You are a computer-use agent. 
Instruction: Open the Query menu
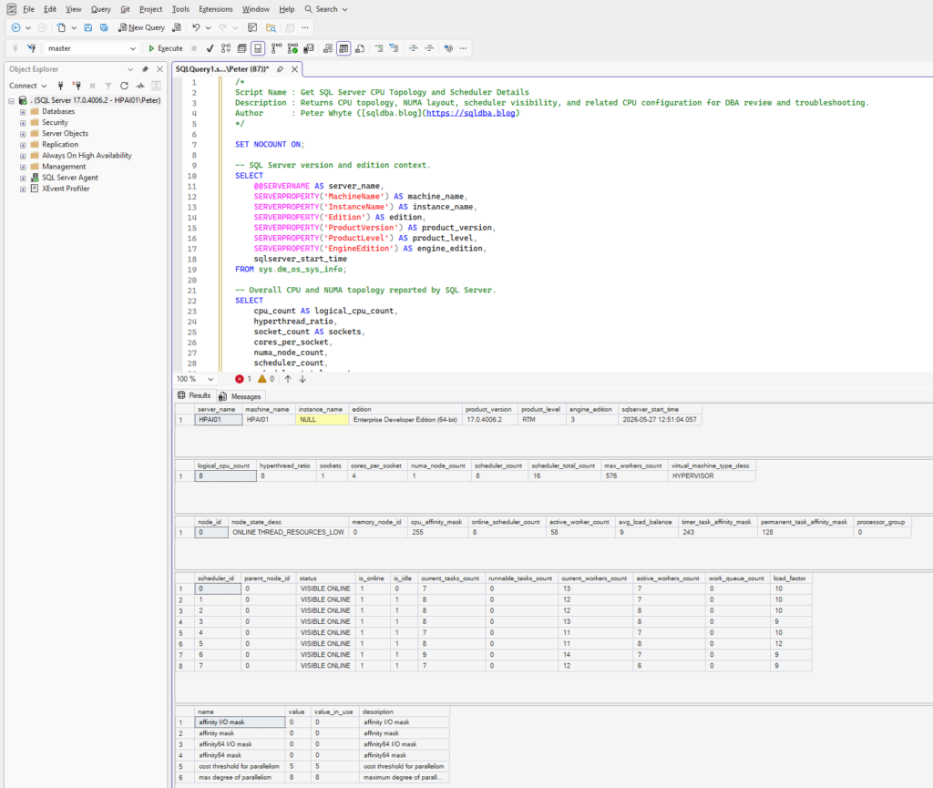(100, 9)
